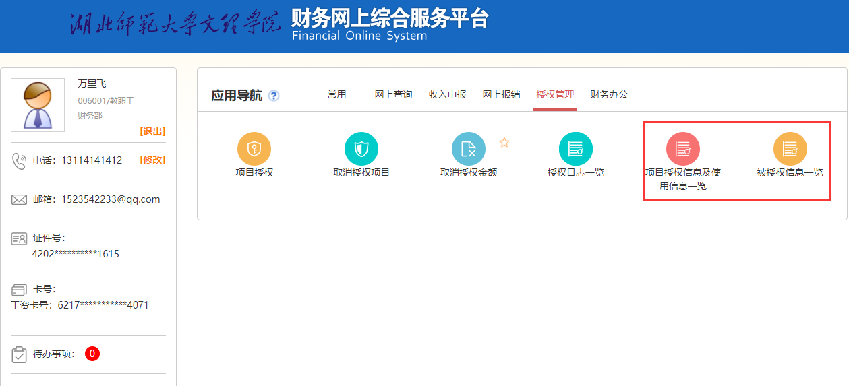Click the help question mark next to 应用导航
Image resolution: width=849 pixels, height=386 pixels.
pyautogui.click(x=274, y=96)
